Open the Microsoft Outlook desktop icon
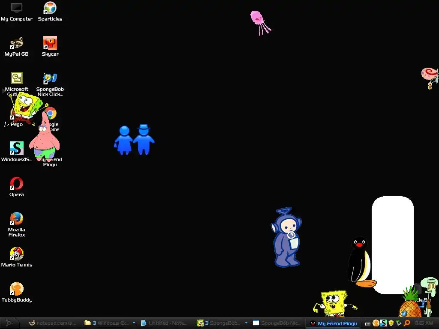439x329 pixels. pyautogui.click(x=17, y=81)
